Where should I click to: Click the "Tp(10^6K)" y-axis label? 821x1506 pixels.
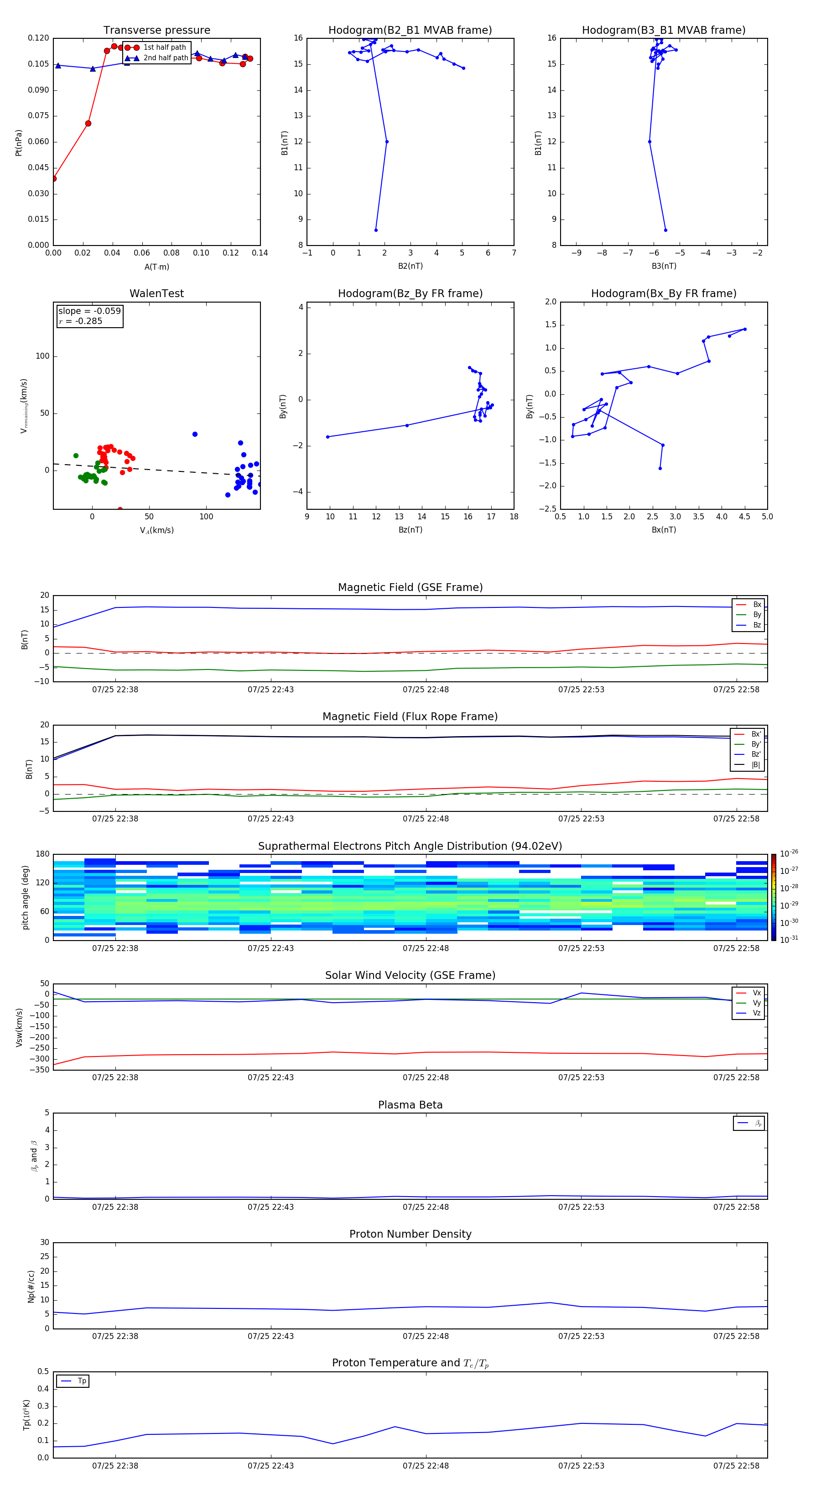click(26, 1415)
